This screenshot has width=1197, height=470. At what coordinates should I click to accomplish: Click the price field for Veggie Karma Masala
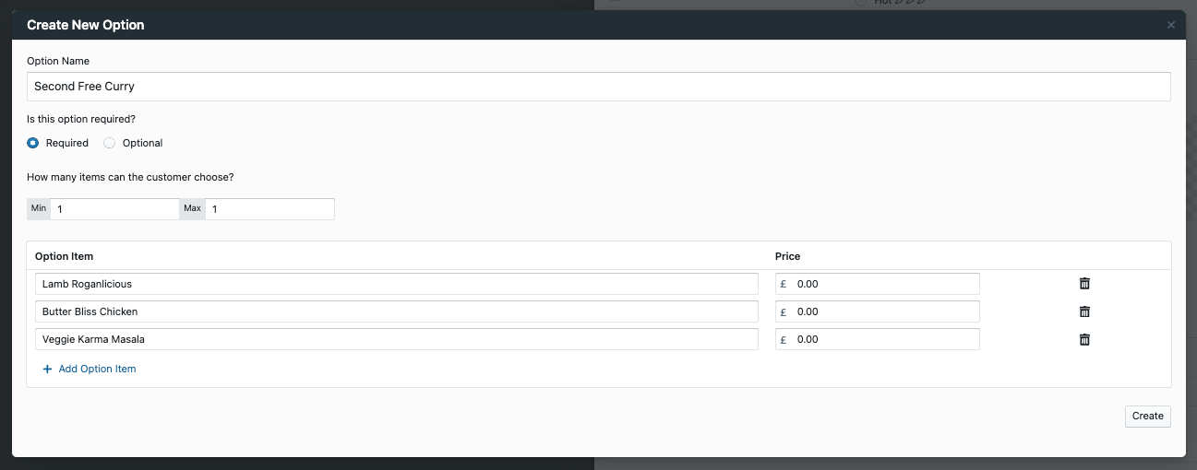pos(883,339)
